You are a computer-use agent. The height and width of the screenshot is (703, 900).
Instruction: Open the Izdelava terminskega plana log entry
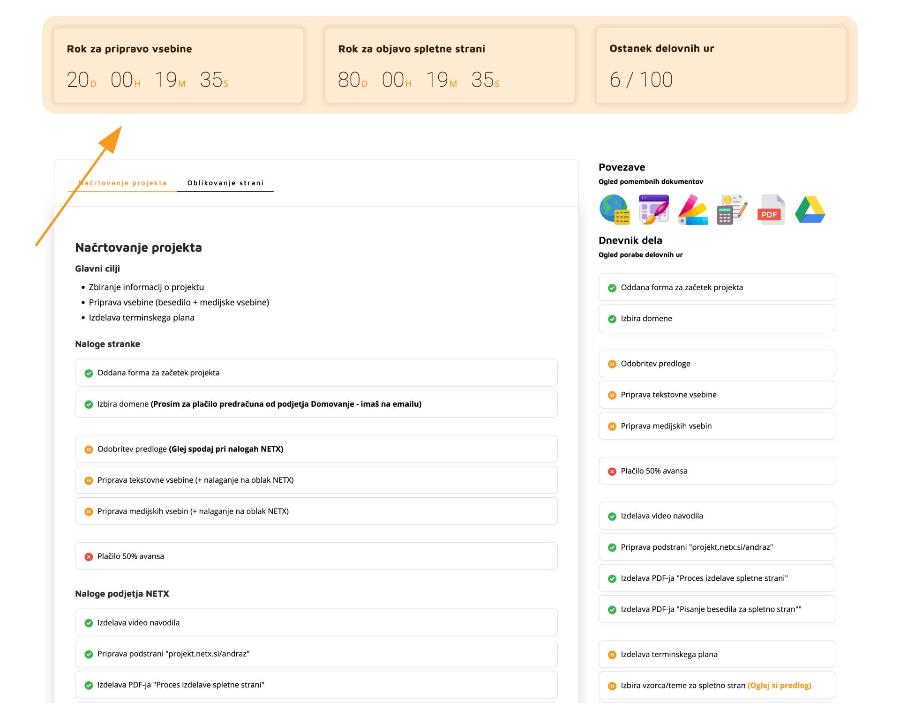tap(716, 654)
